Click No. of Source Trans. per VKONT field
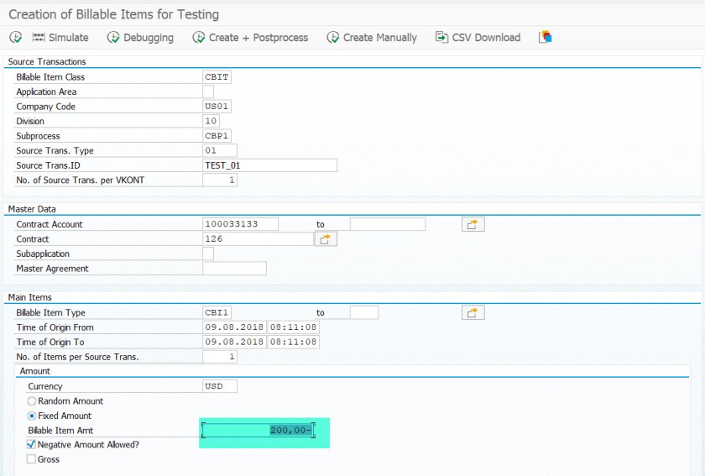Image resolution: width=705 pixels, height=476 pixels. click(x=219, y=180)
